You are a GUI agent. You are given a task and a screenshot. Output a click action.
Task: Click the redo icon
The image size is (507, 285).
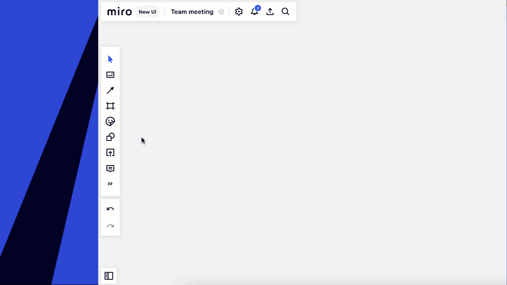pyautogui.click(x=110, y=226)
